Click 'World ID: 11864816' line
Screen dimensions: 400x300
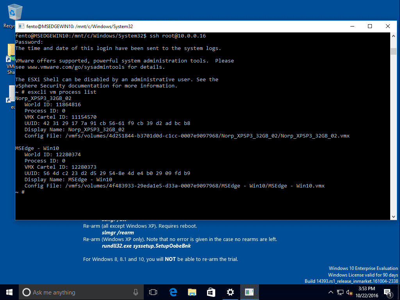click(53, 104)
